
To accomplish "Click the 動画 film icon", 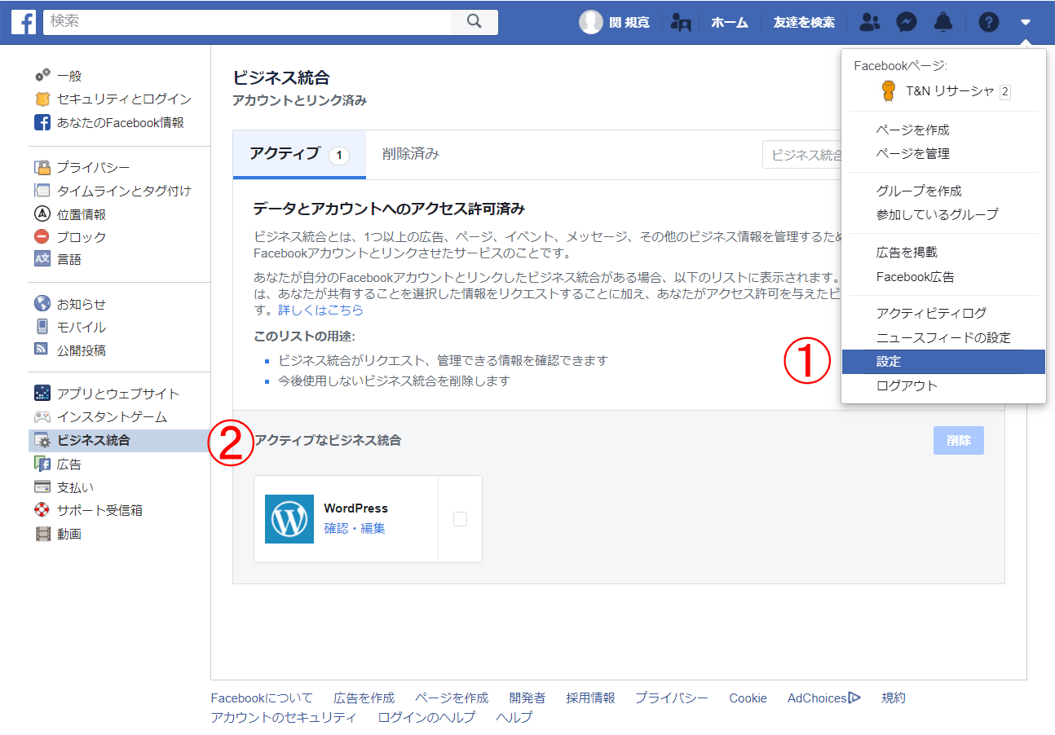I will pos(42,534).
